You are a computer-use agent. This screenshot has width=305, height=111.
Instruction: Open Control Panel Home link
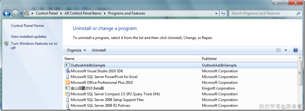27,26
